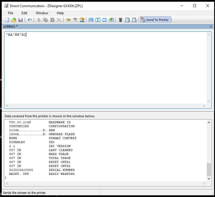Open the Help menu

coord(60,13)
